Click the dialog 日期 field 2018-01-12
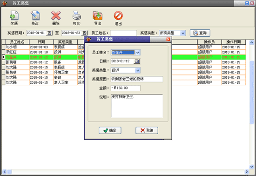 (x=122, y=61)
